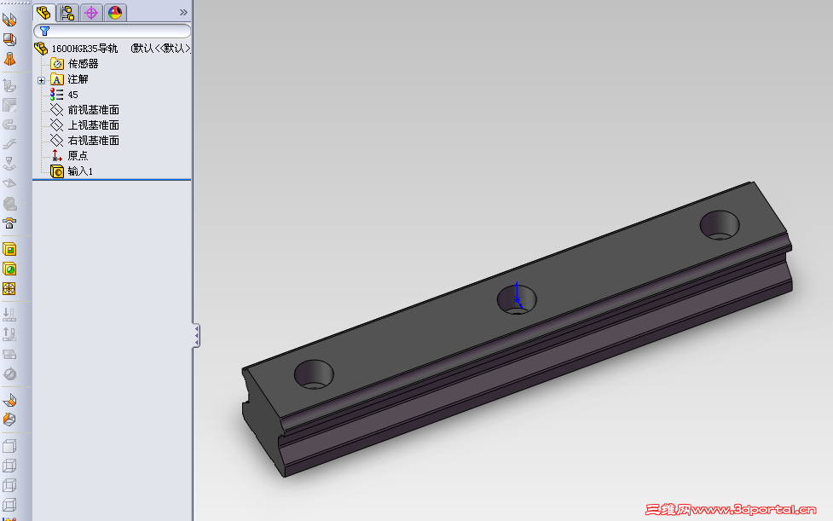
Task: Collapse the panel using the side handle
Action: point(196,336)
